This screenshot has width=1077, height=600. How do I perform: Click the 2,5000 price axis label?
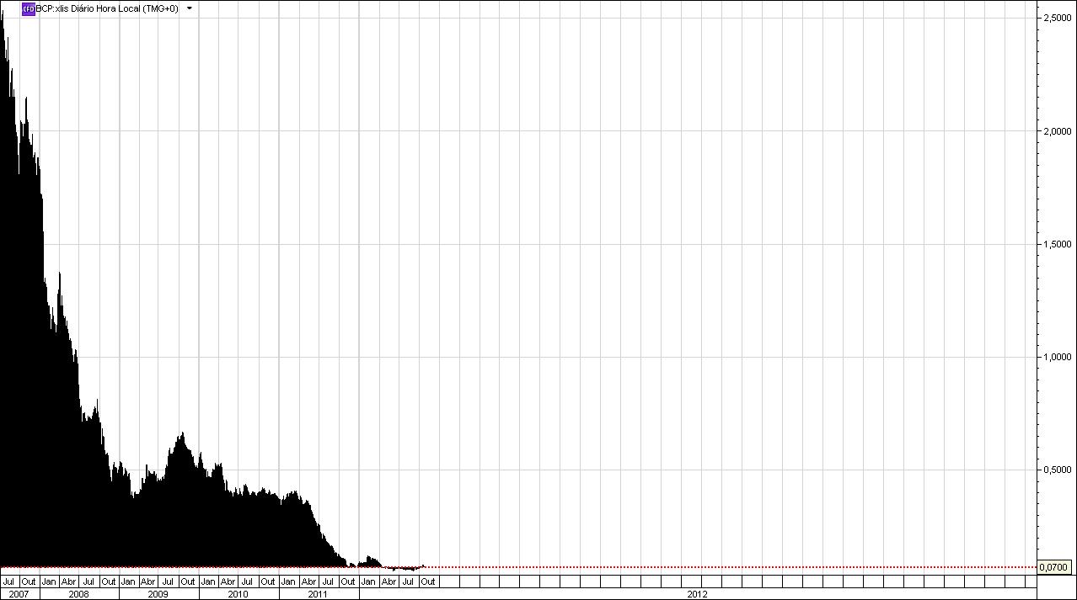click(1057, 18)
